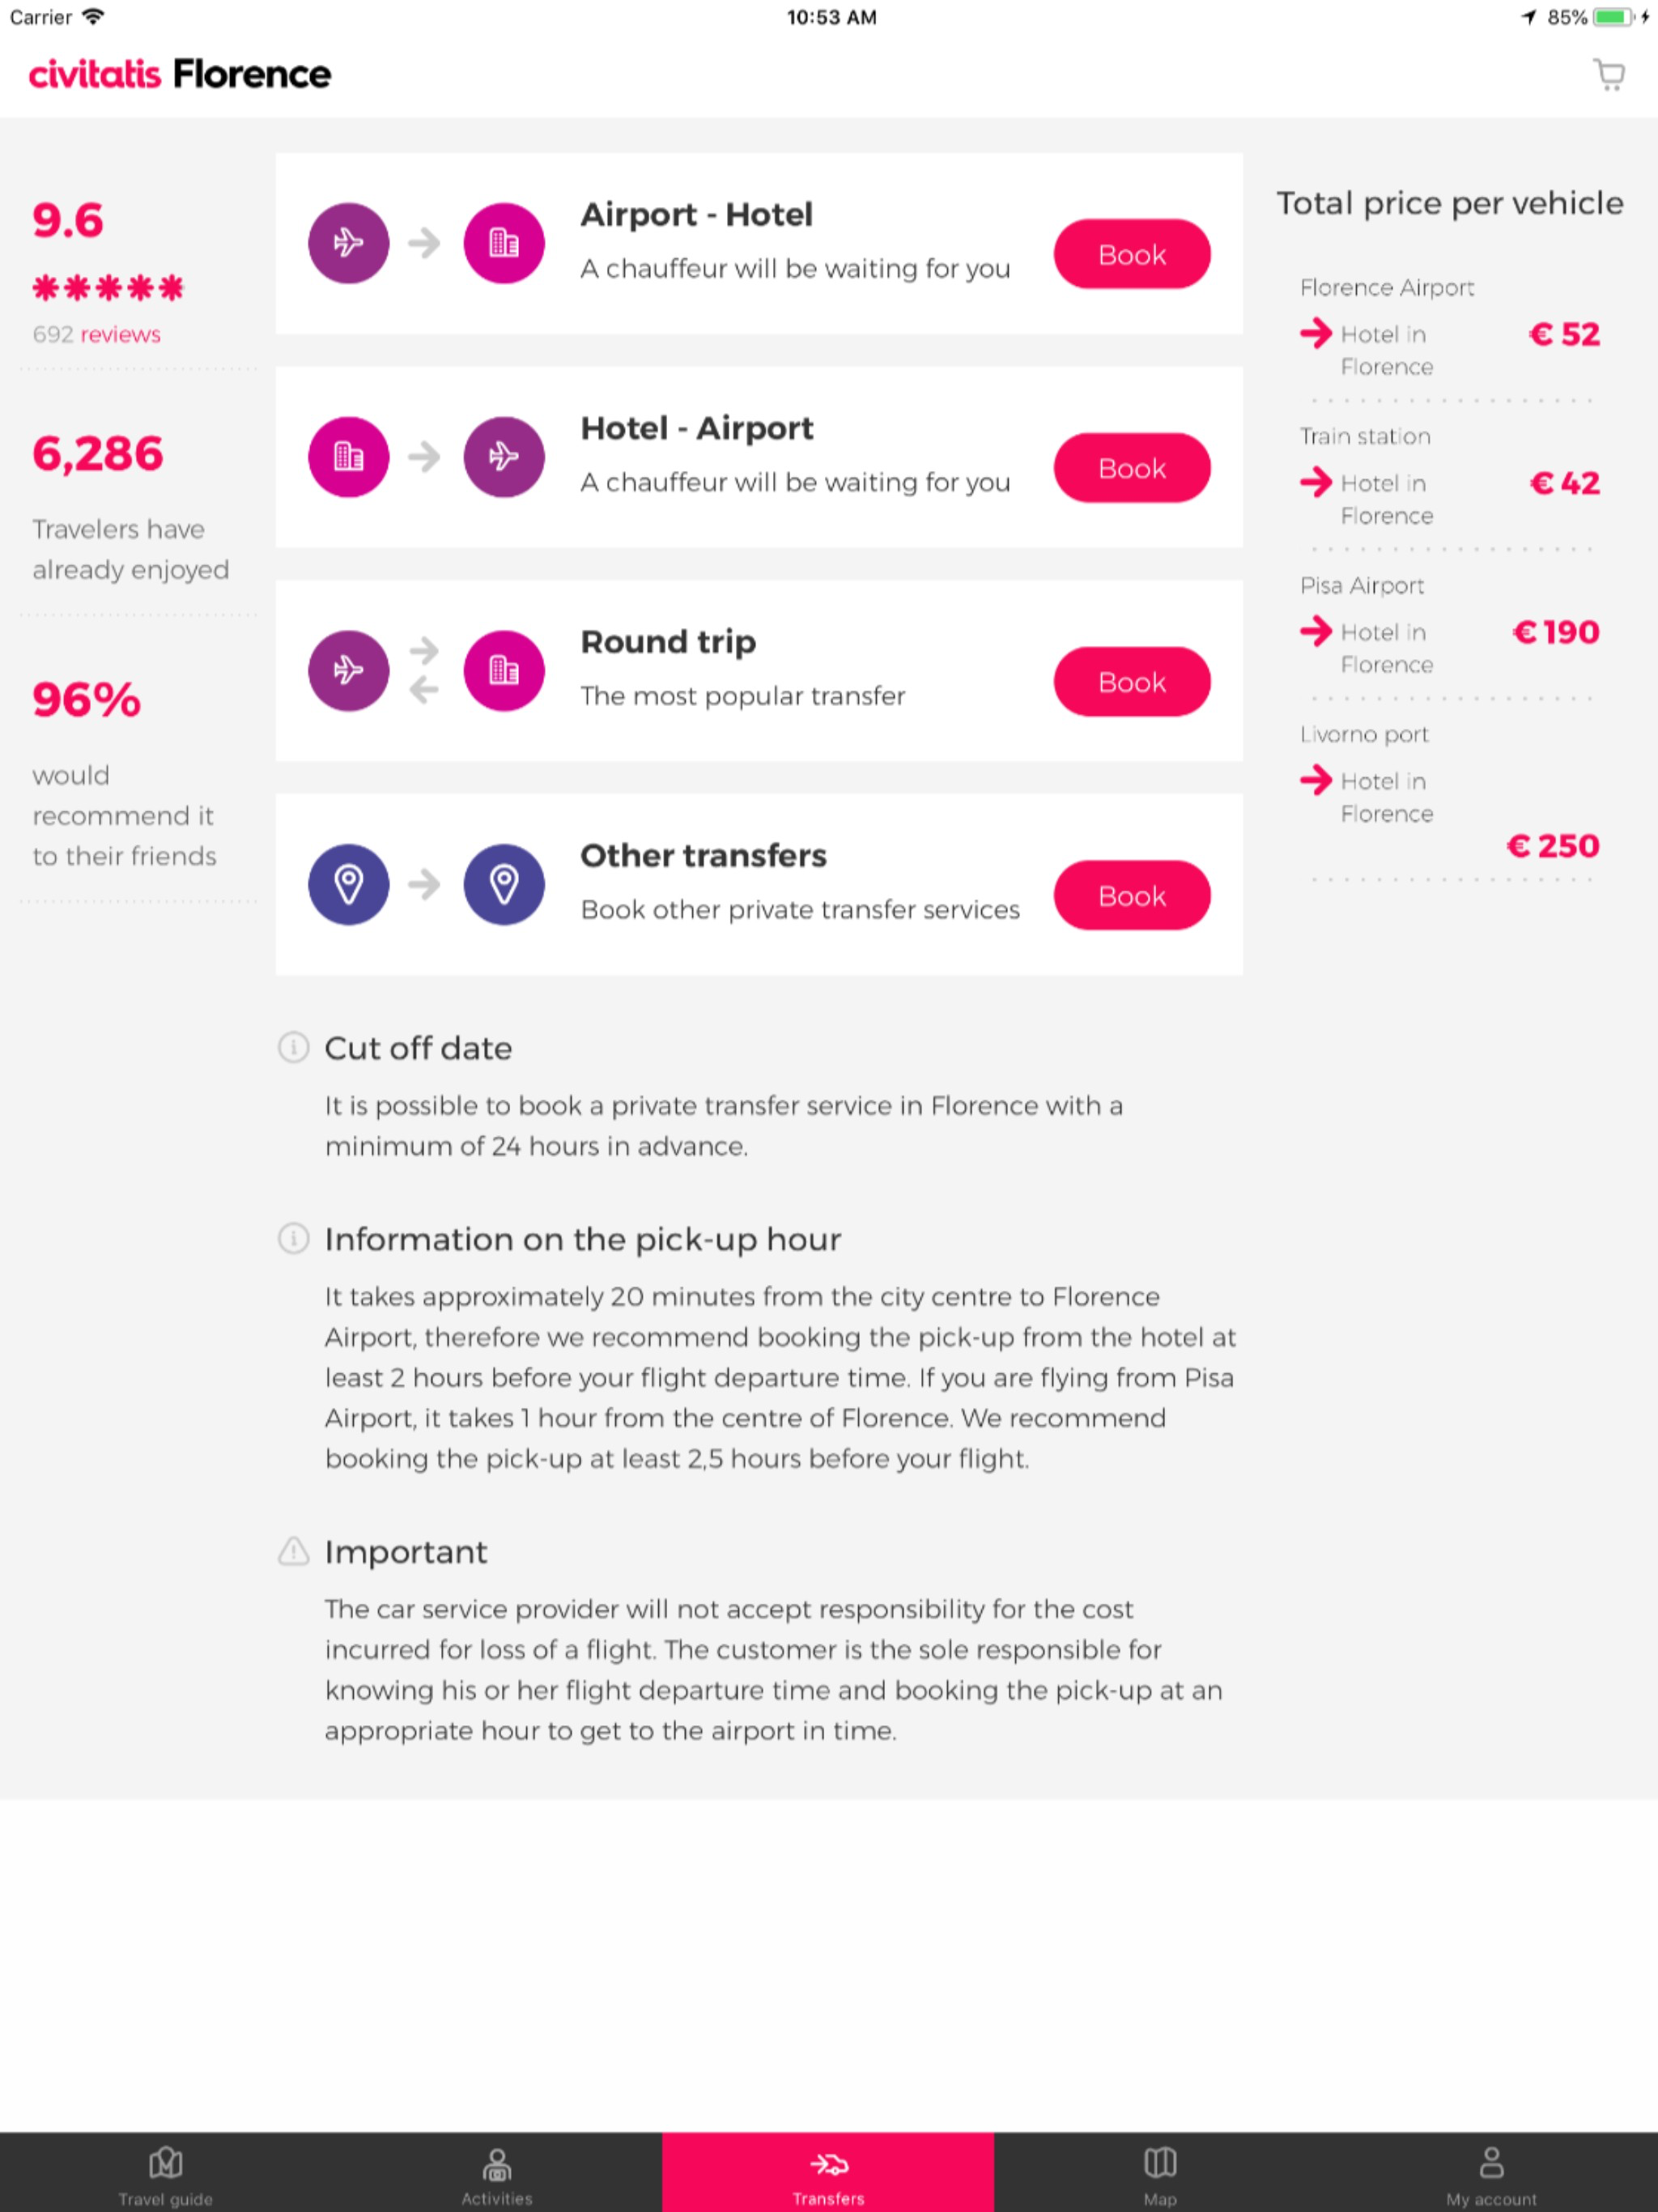Open the 692 reviews link
The width and height of the screenshot is (1658, 2212).
(119, 334)
